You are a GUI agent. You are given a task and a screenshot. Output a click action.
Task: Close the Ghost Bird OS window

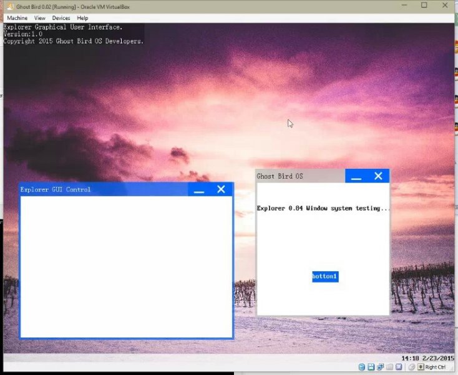pyautogui.click(x=378, y=176)
